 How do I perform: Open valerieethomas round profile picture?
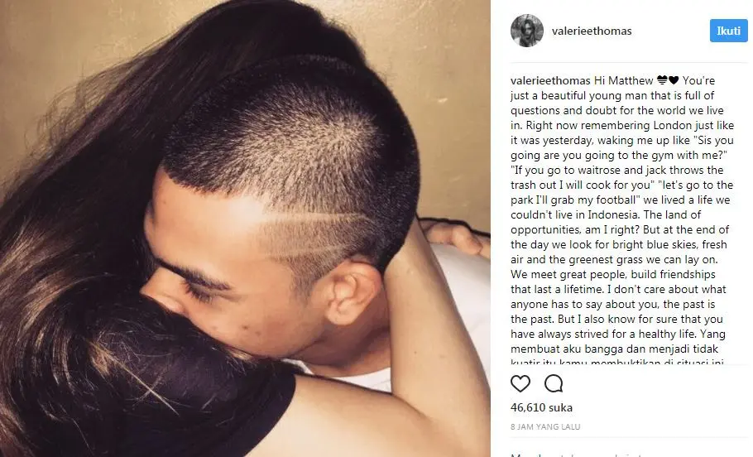(x=527, y=31)
